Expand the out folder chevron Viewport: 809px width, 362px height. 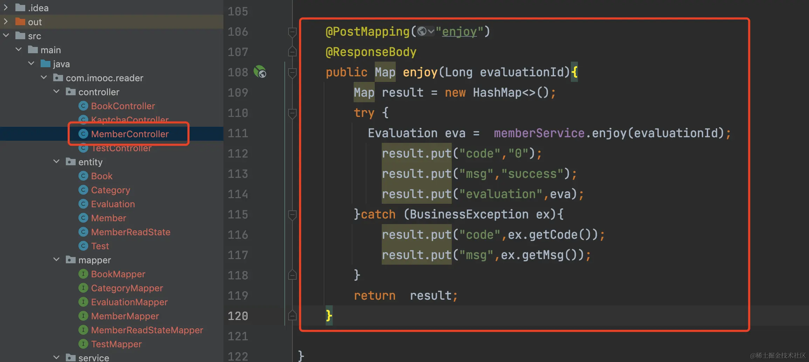(6, 21)
